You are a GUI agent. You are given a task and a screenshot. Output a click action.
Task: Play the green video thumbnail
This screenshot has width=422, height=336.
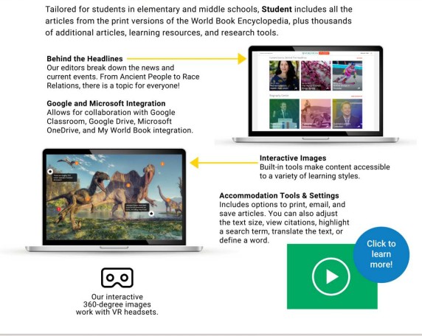click(331, 276)
